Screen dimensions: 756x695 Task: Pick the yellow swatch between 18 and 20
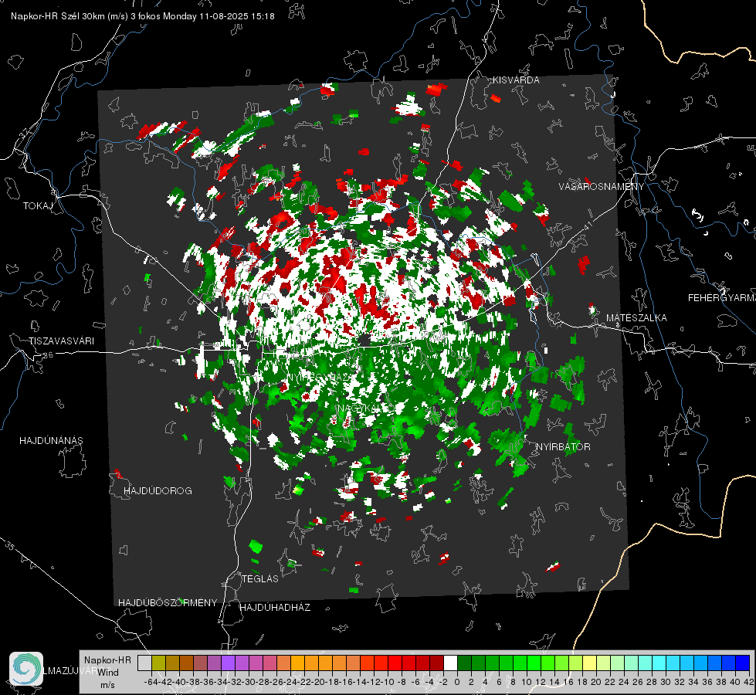(x=589, y=663)
